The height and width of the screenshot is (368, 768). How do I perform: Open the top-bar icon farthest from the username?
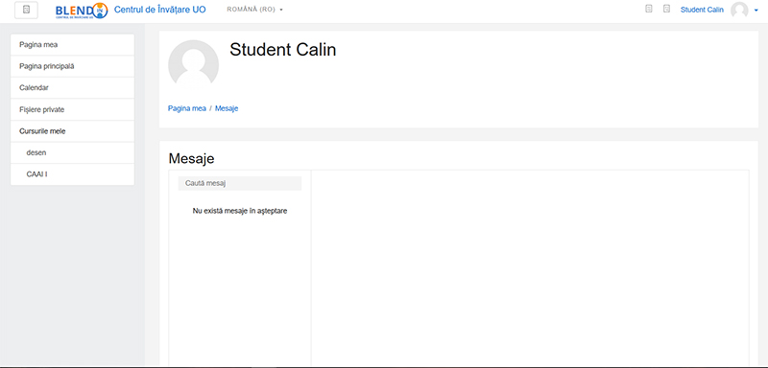[649, 9]
